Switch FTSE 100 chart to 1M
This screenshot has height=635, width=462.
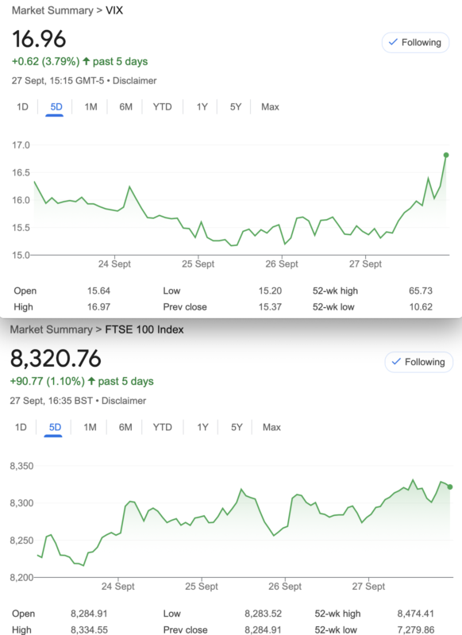point(90,427)
